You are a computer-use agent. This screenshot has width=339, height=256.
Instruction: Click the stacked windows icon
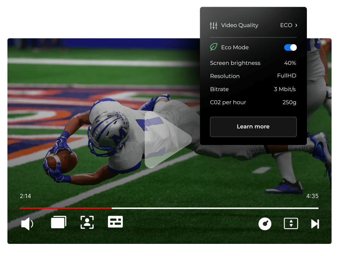[59, 222]
